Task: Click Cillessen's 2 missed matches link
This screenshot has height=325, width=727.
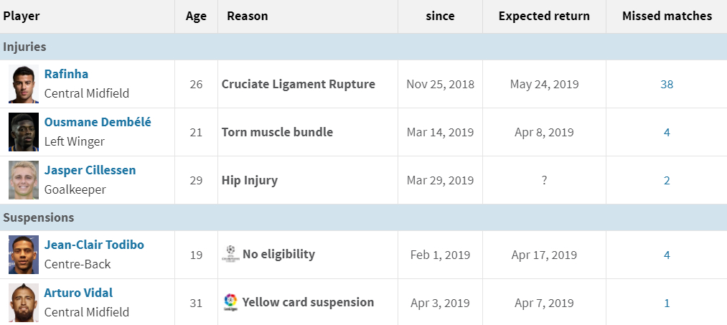Action: pos(667,180)
